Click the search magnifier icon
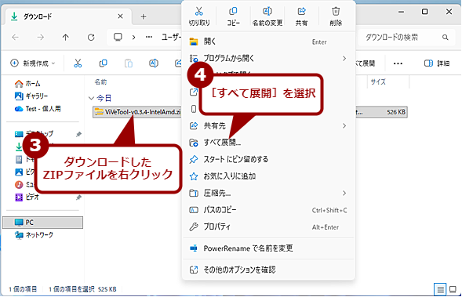Viewport: 462px width, 297px height. 446,38
